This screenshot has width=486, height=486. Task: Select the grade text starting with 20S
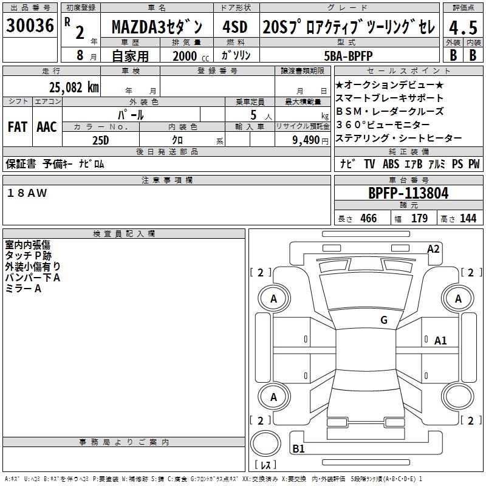point(349,27)
